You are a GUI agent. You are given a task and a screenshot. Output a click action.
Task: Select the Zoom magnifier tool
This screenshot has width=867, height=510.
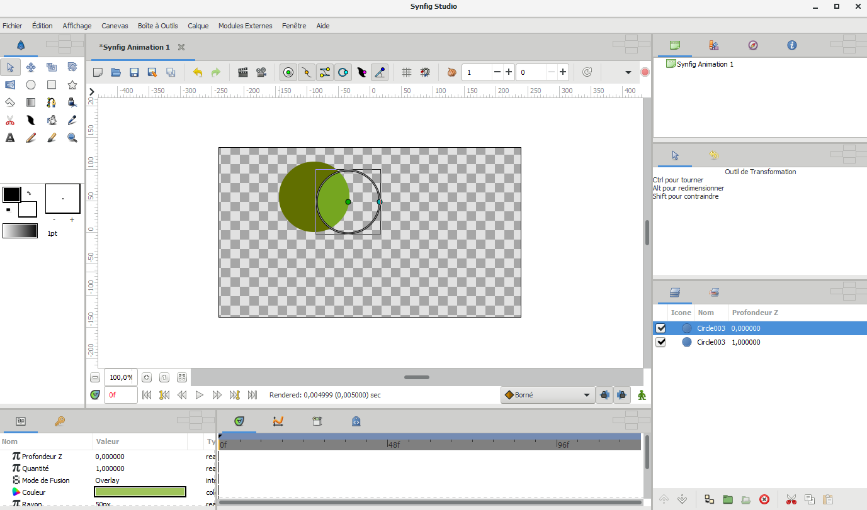click(72, 137)
